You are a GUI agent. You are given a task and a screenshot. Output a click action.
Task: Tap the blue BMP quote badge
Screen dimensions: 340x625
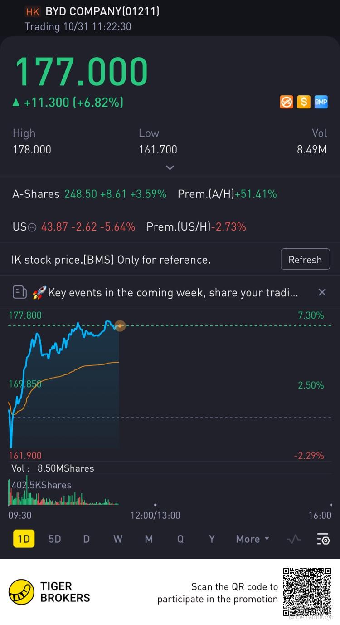point(321,102)
